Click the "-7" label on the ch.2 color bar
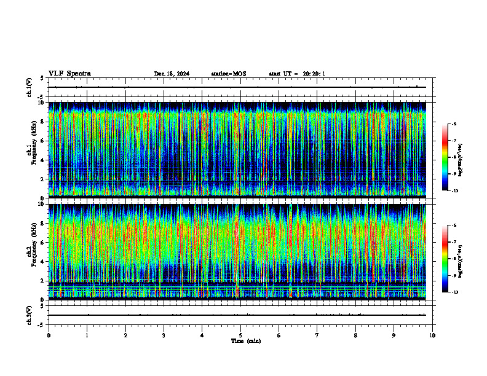 (x=454, y=242)
